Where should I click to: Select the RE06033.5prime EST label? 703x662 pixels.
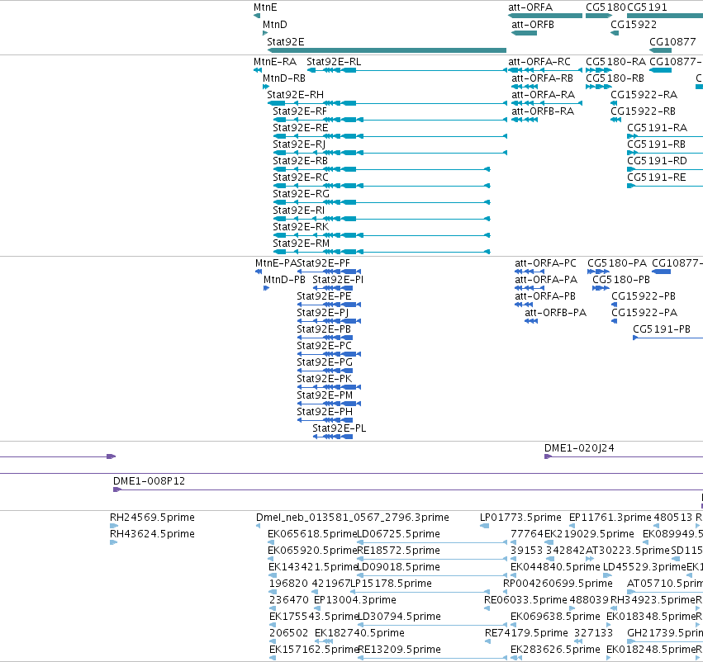525,600
